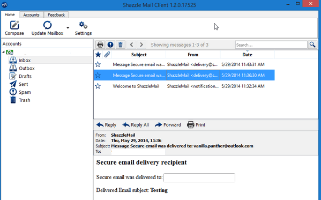321x200 pixels.
Task: Collapse the account tree node
Action: [3, 52]
